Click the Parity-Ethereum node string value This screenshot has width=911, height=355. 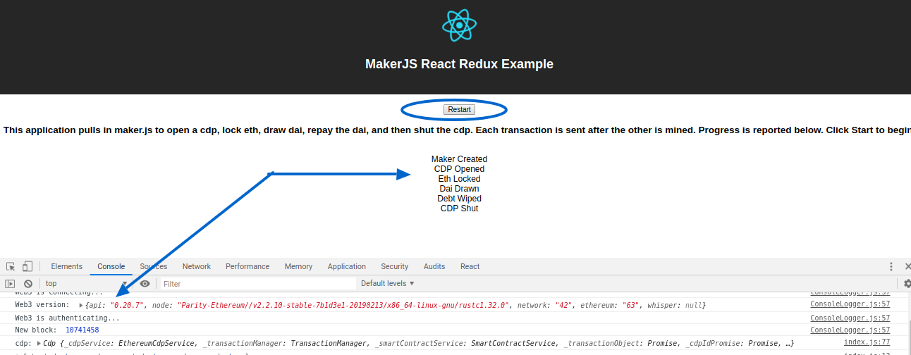[343, 305]
